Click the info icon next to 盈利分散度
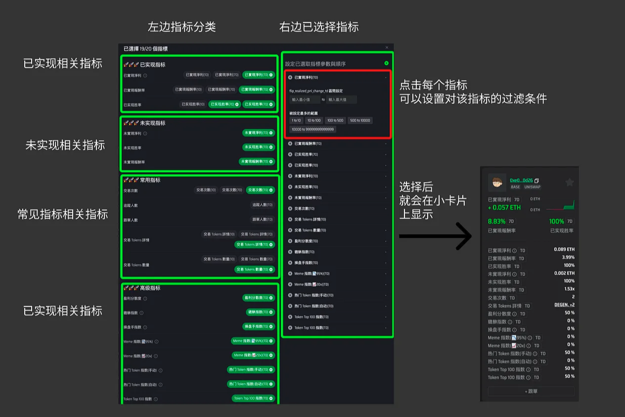625x417 pixels. [145, 298]
